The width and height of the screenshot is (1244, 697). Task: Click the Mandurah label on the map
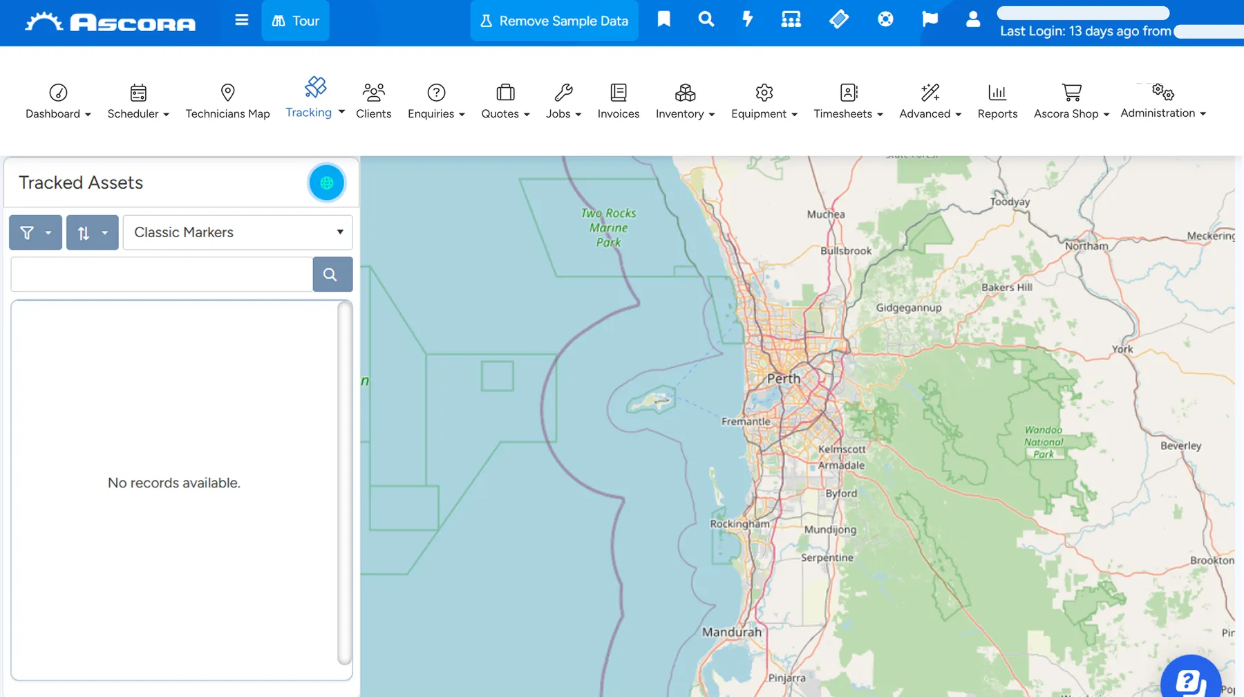732,632
